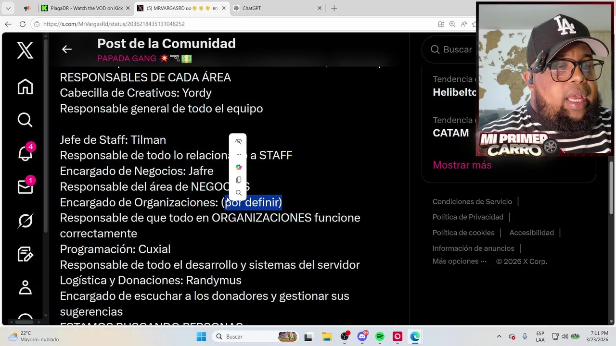Image resolution: width=616 pixels, height=346 pixels.
Task: Click the copy icon in selection popup
Action: pos(238,180)
